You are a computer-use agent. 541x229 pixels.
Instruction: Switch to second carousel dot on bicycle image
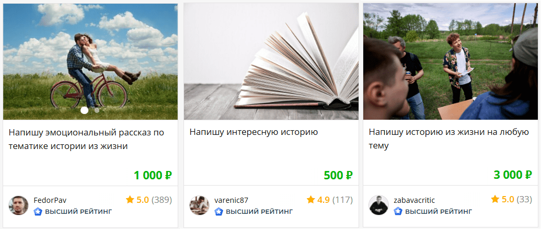(x=97, y=110)
